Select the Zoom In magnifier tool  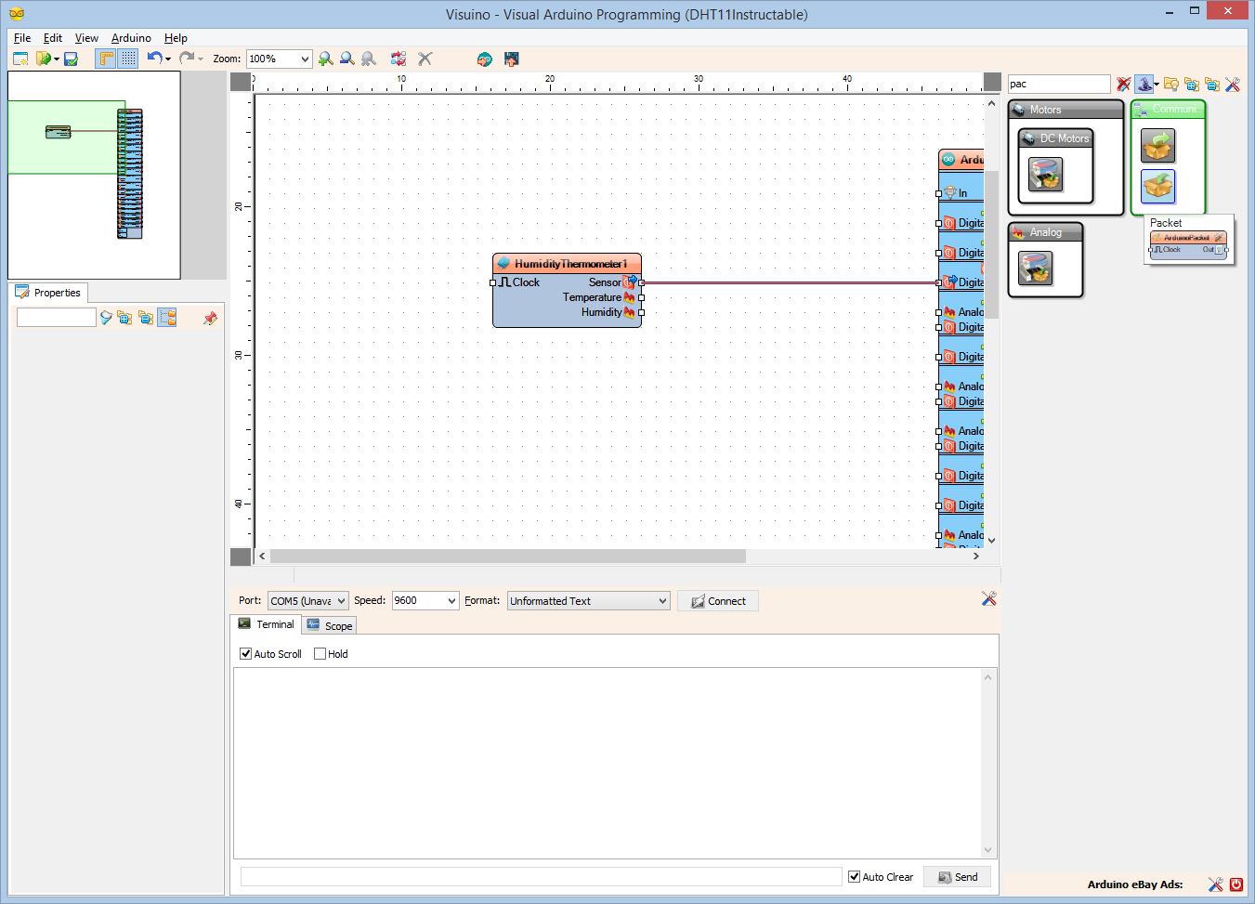(325, 59)
